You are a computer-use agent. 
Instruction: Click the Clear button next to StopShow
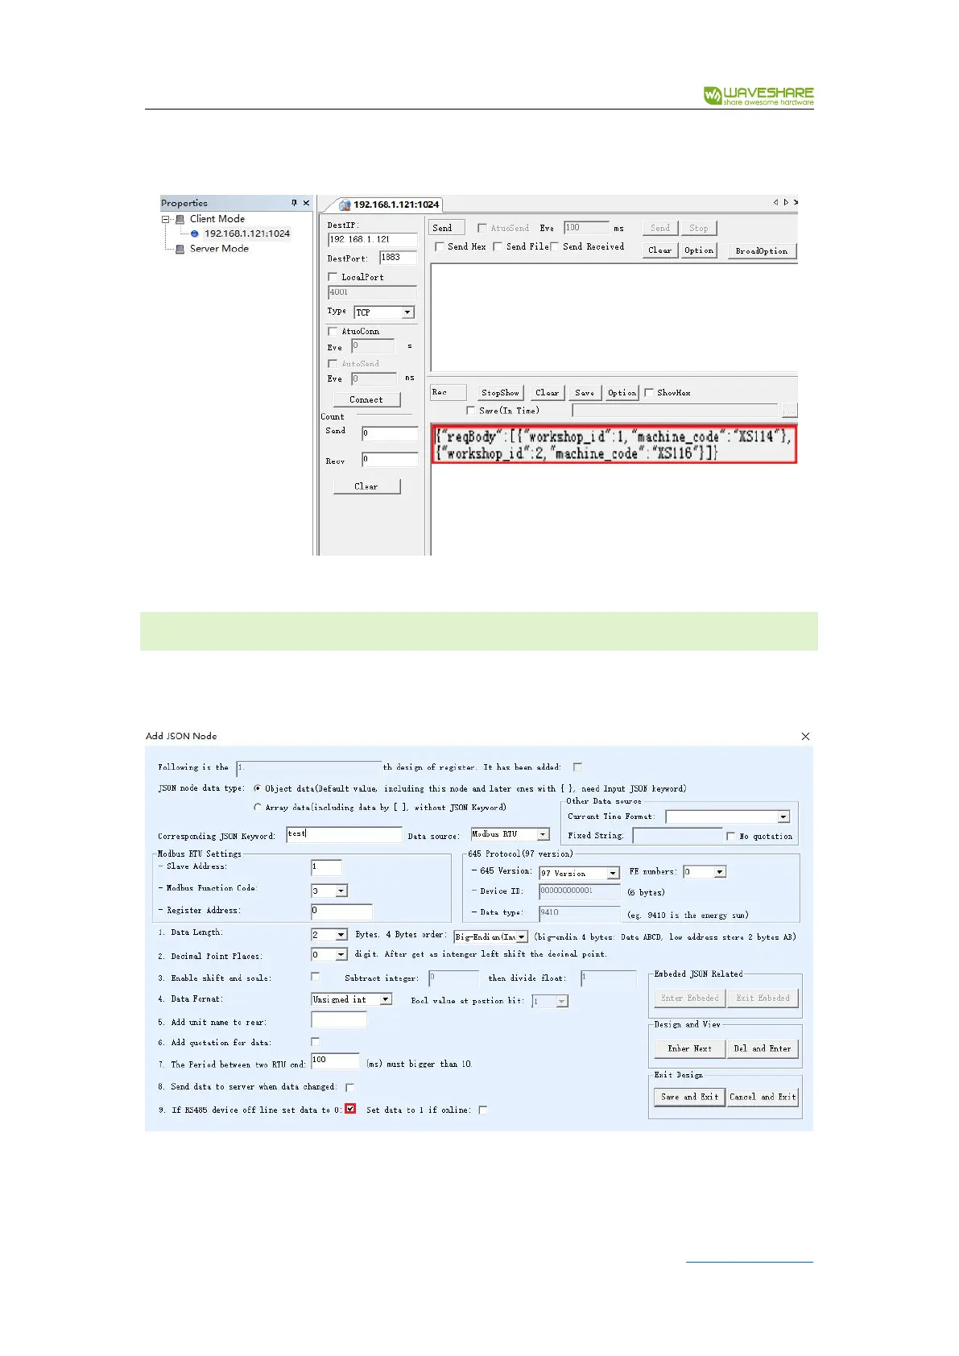pyautogui.click(x=548, y=393)
